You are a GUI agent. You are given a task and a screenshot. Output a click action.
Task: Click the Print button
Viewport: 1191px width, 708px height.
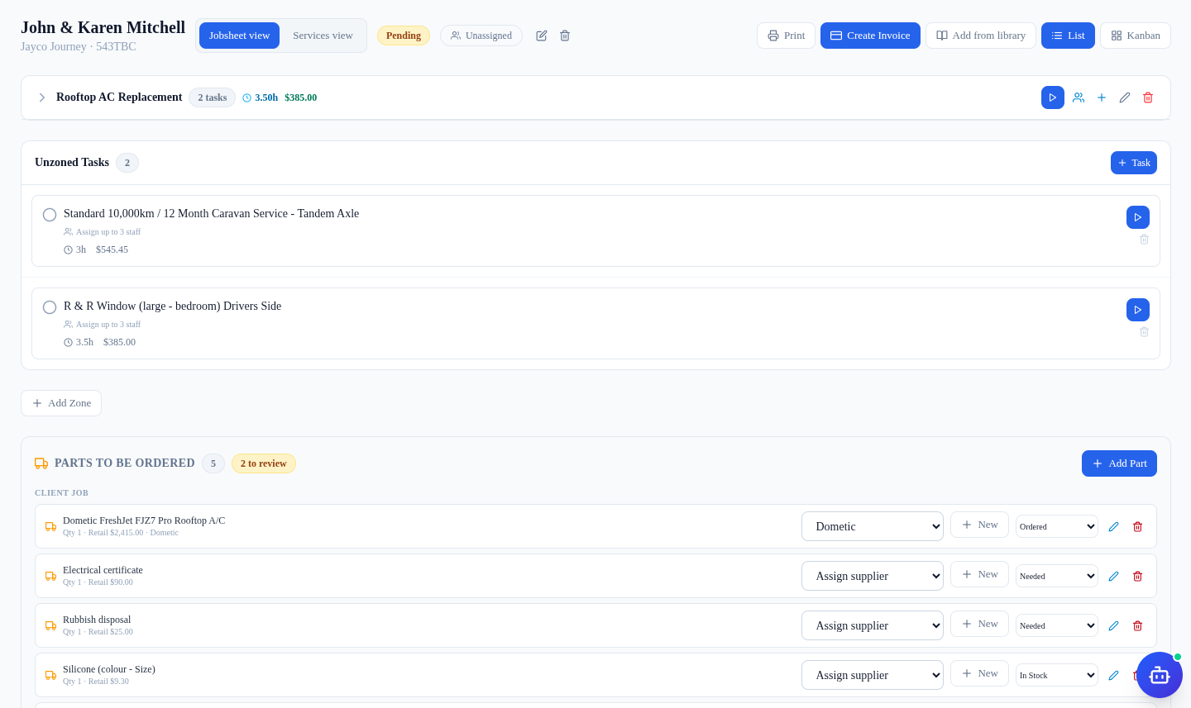(x=786, y=36)
